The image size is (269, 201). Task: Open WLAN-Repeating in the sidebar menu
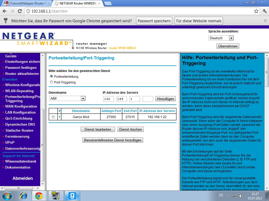pos(19,91)
